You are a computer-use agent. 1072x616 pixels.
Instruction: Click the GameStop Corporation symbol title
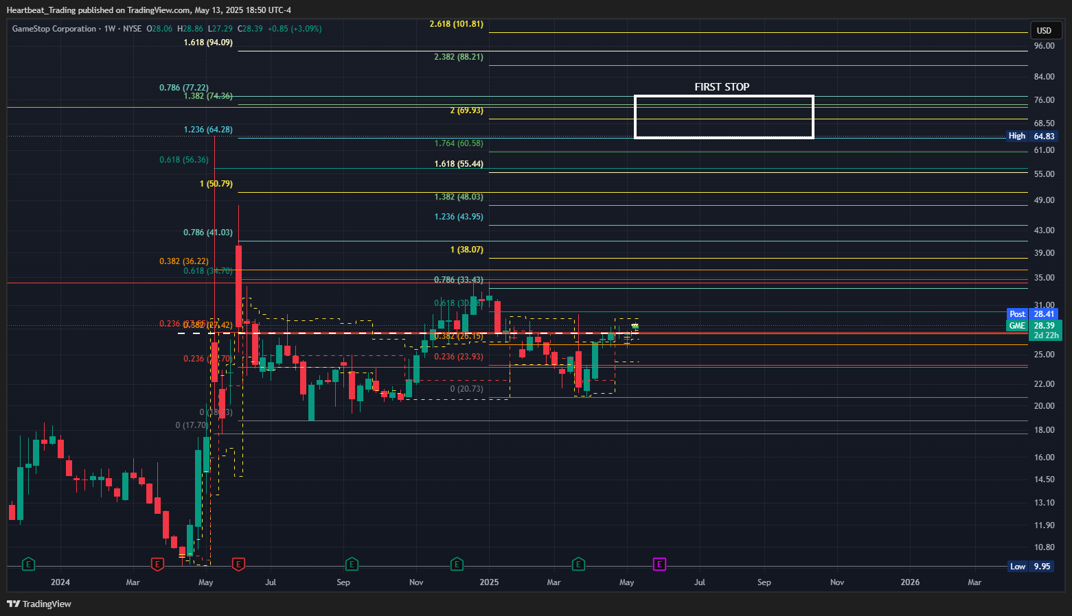point(54,29)
